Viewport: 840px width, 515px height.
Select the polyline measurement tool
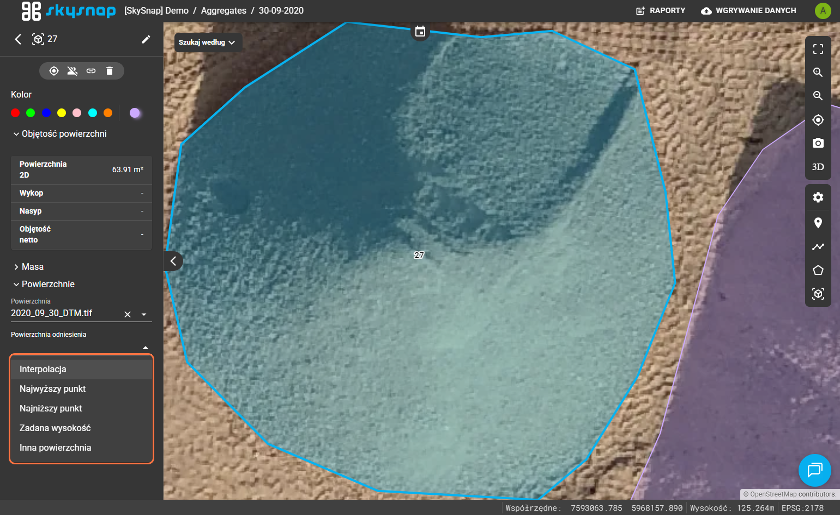click(x=818, y=247)
